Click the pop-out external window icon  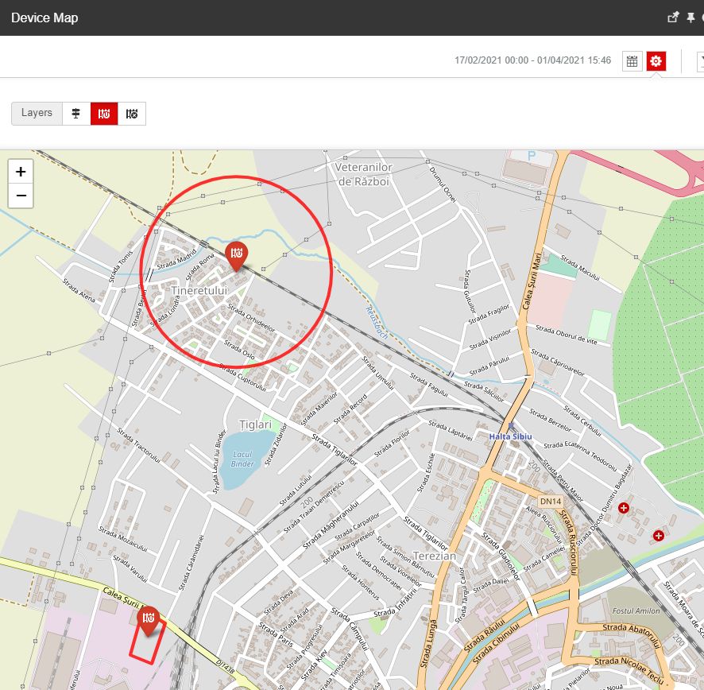click(673, 17)
